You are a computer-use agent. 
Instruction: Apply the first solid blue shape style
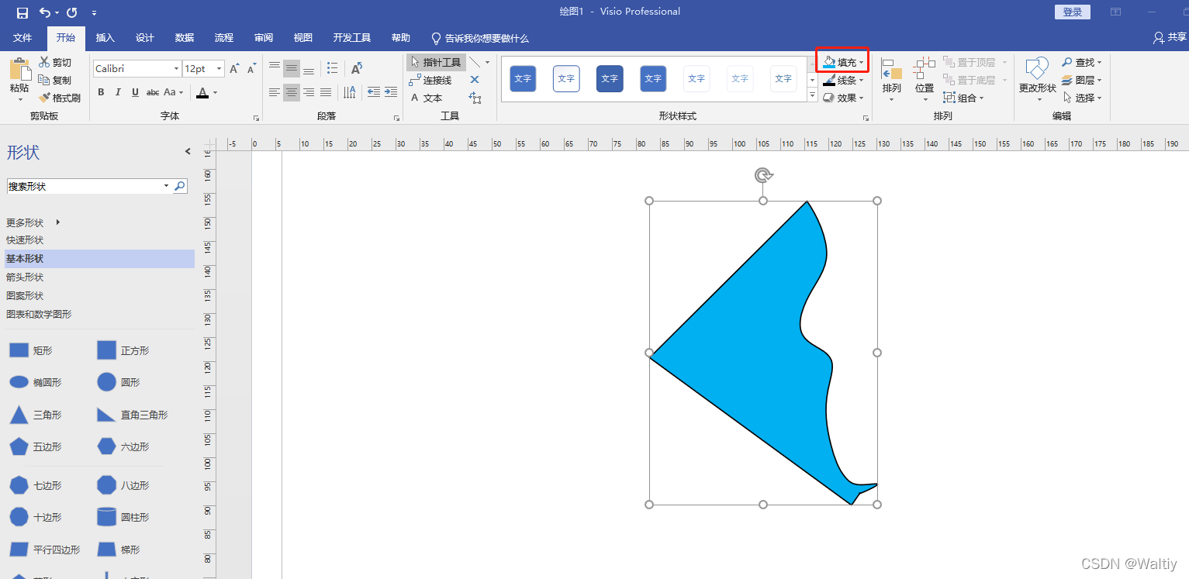pos(523,78)
